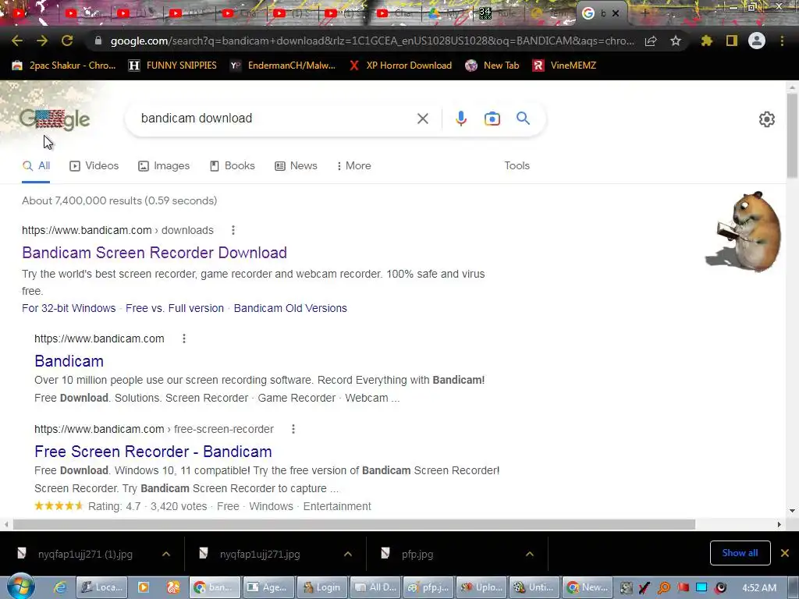Switch to Books results
This screenshot has width=799, height=599.
[x=233, y=166]
